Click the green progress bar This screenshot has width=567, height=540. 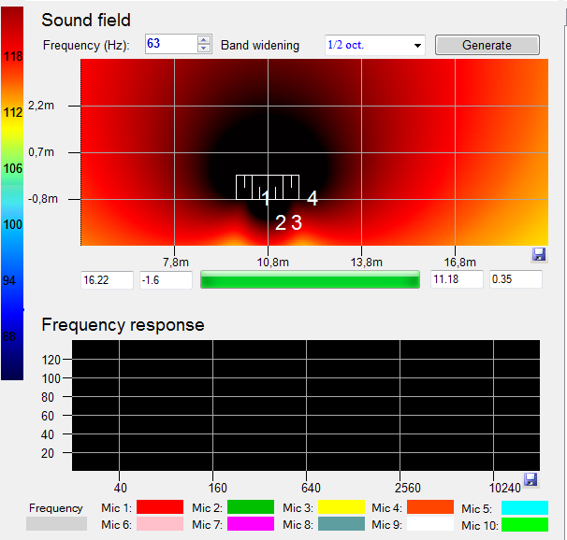(310, 279)
